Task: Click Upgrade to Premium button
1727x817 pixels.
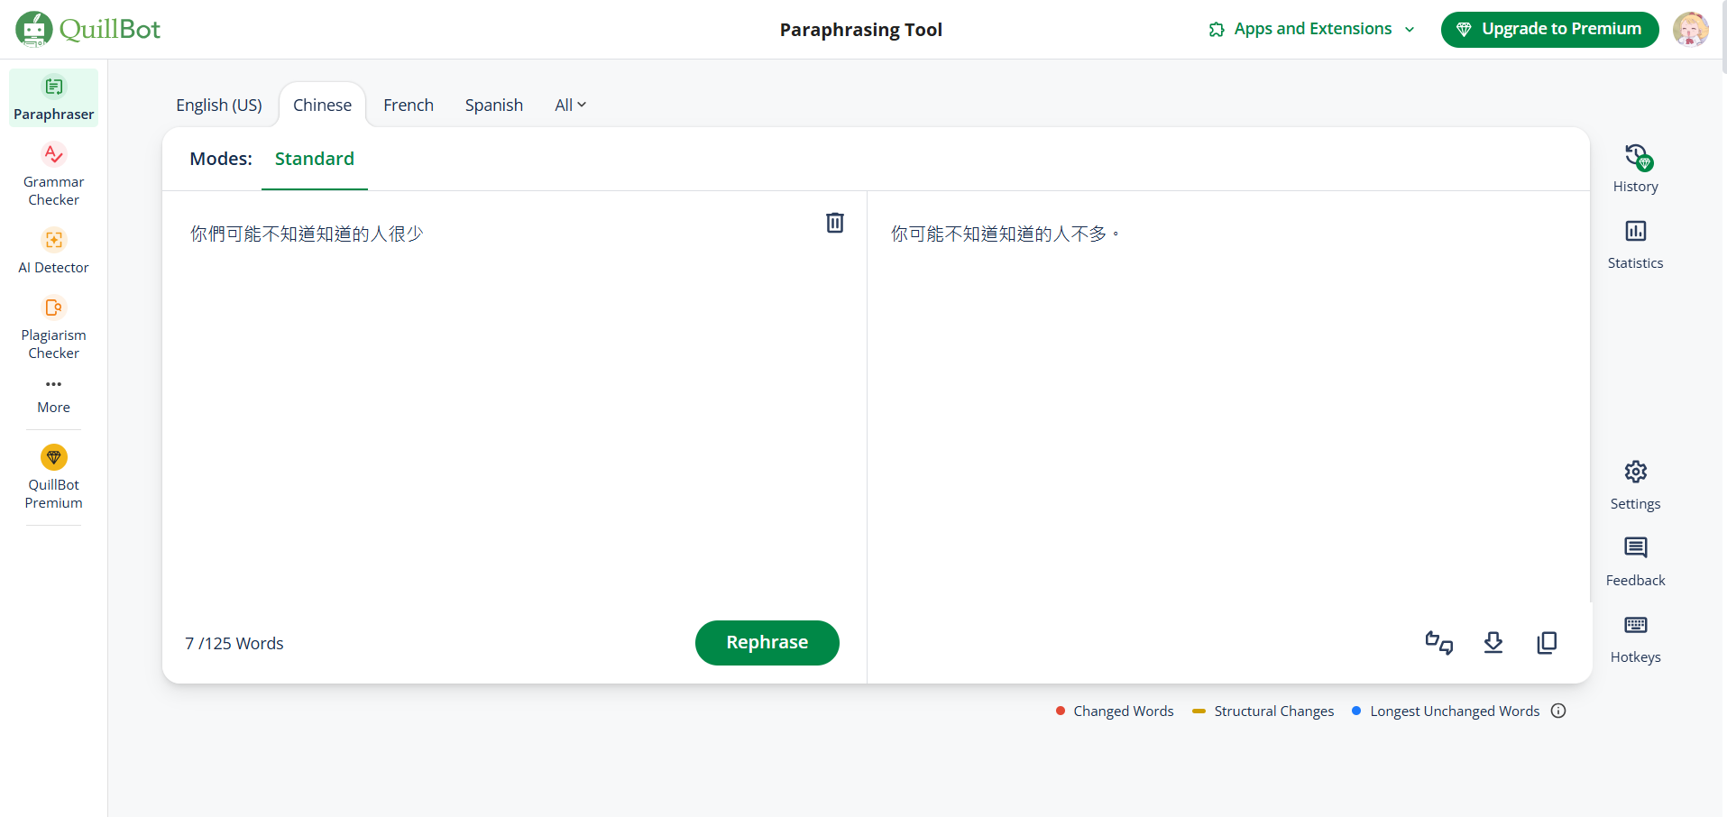Action: [x=1550, y=30]
